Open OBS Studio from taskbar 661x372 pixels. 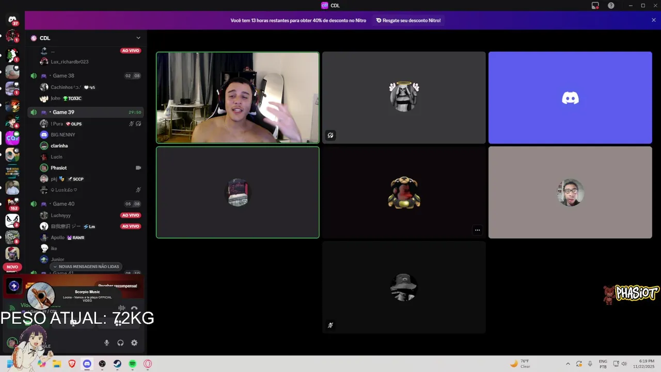pyautogui.click(x=102, y=364)
